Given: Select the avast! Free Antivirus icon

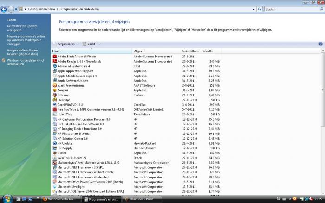Looking at the screenshot, I should pos(54,85).
